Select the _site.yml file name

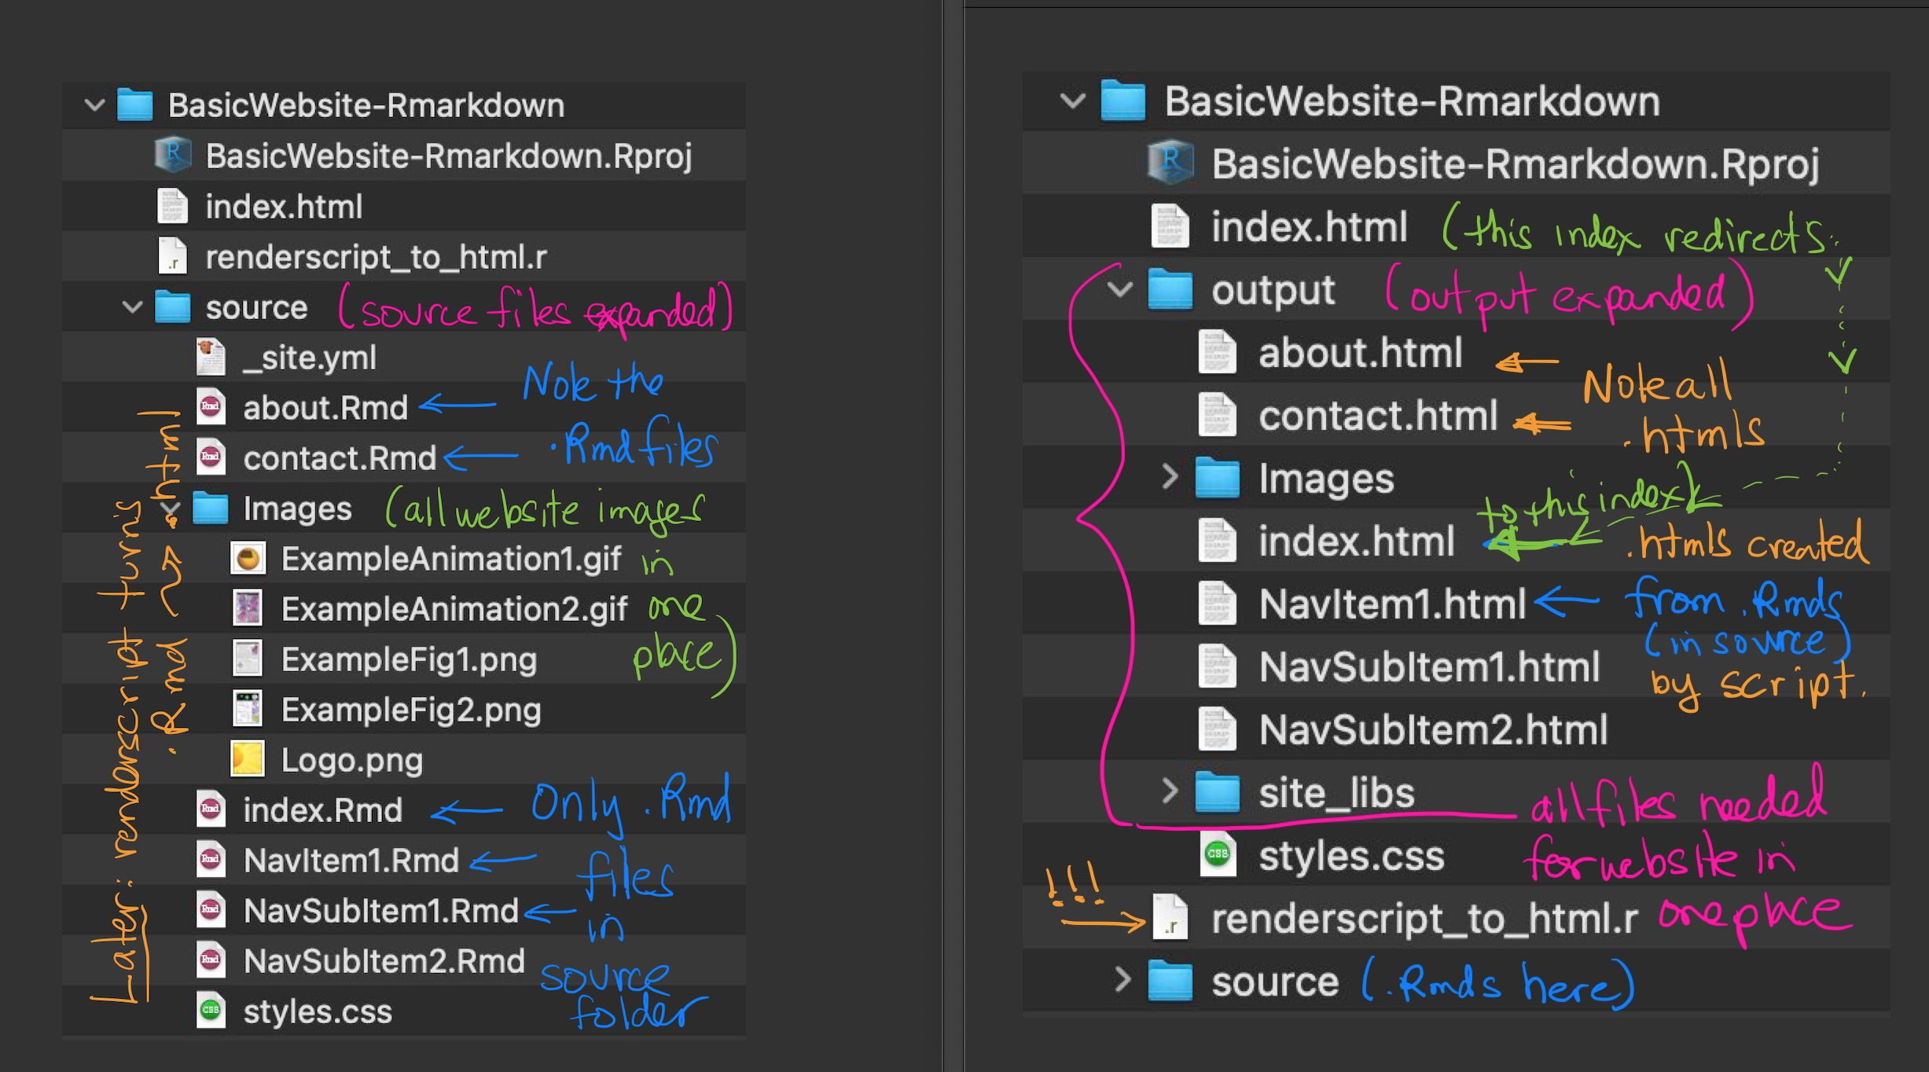coord(310,358)
